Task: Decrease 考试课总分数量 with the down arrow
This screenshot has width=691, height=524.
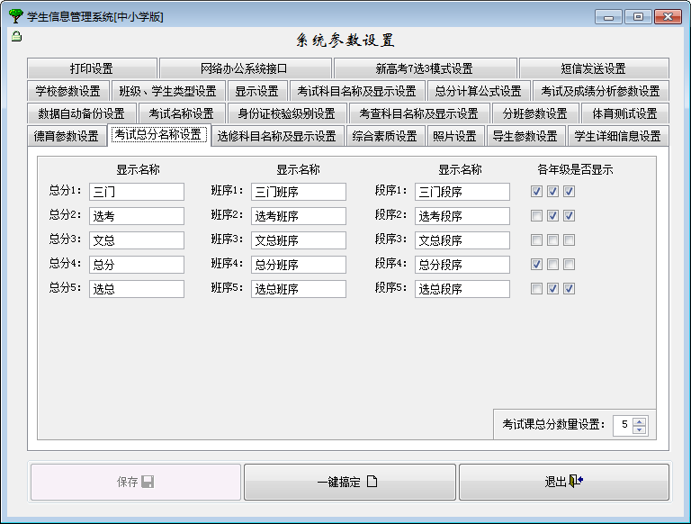Action: click(x=640, y=429)
